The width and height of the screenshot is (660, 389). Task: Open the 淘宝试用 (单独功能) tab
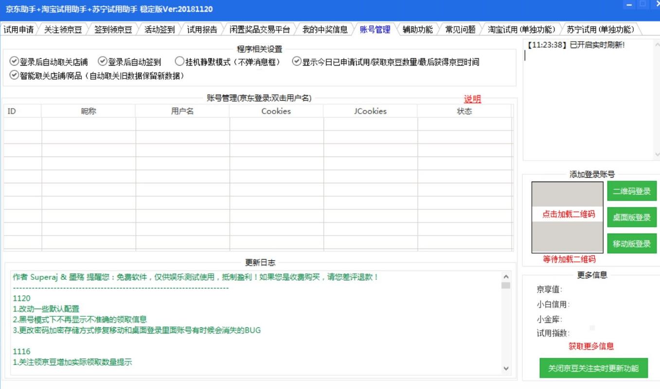(x=521, y=30)
